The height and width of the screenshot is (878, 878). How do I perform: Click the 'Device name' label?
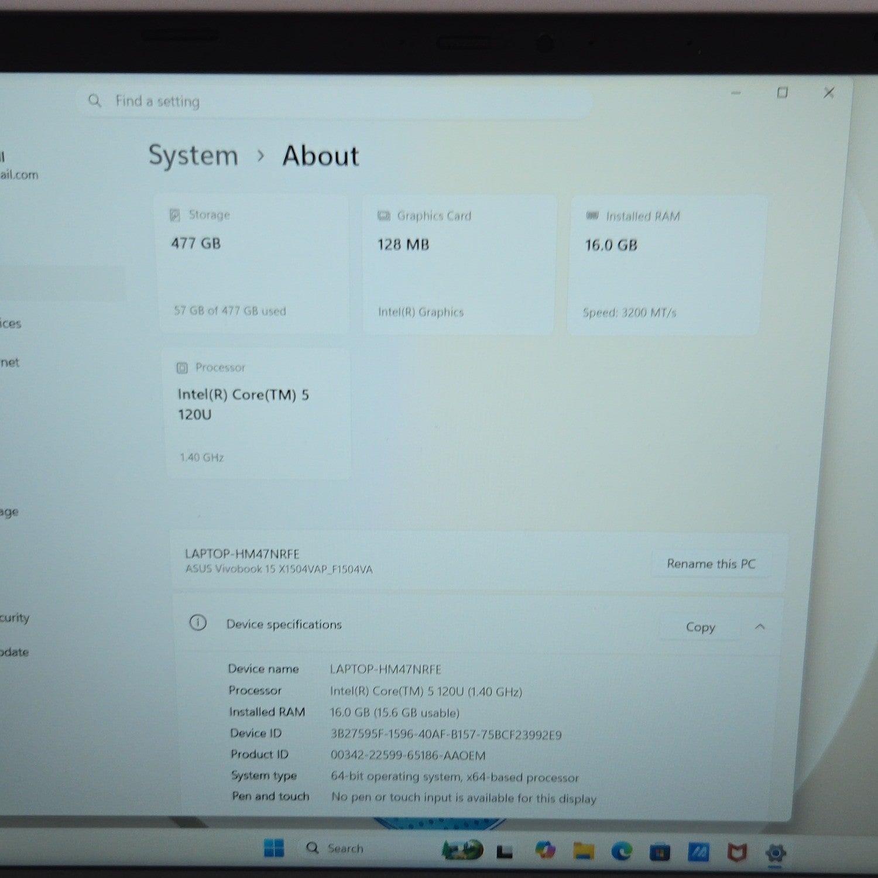263,668
